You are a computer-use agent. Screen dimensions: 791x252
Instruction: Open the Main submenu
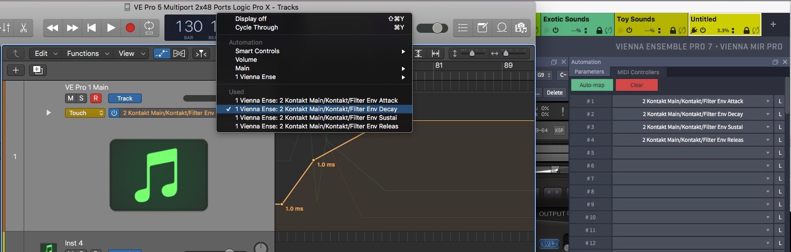coord(314,68)
